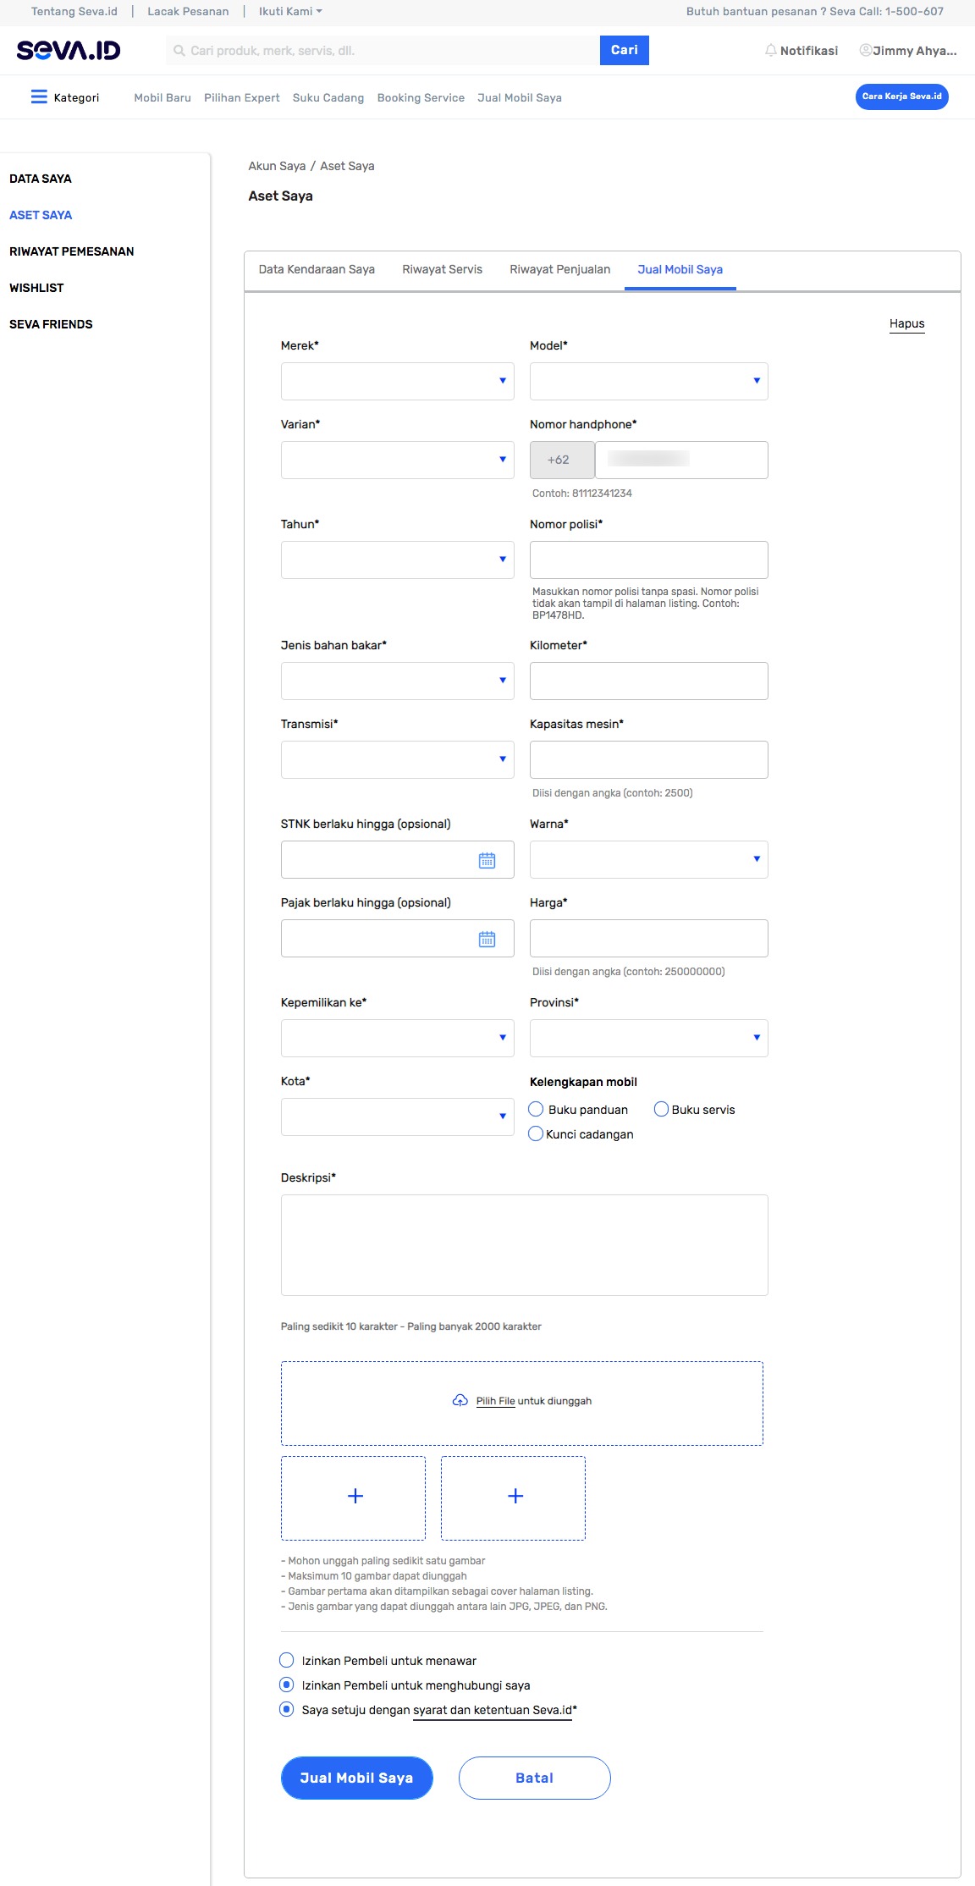Open the Kategori hamburger menu icon
The height and width of the screenshot is (1886, 975).
pyautogui.click(x=39, y=97)
